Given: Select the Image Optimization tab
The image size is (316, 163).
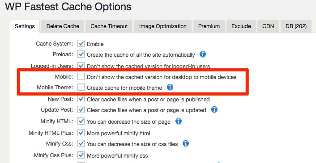Looking at the screenshot, I should click(x=163, y=26).
